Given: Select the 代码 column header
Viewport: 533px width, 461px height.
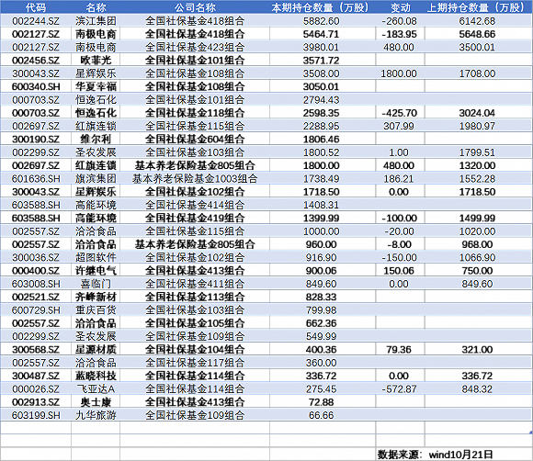Looking at the screenshot, I should [x=36, y=7].
